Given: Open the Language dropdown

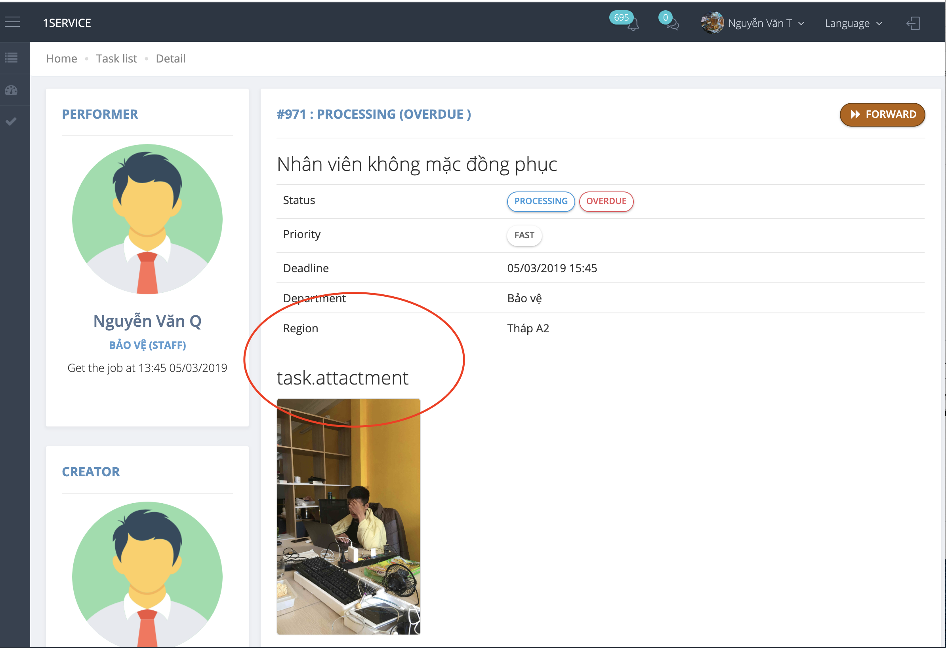Looking at the screenshot, I should (853, 23).
